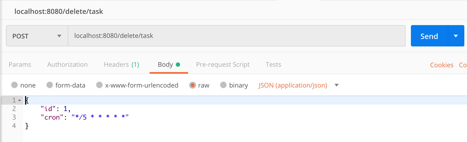The height and width of the screenshot is (142, 467).
Task: Open the Cookies link
Action: pyautogui.click(x=442, y=65)
